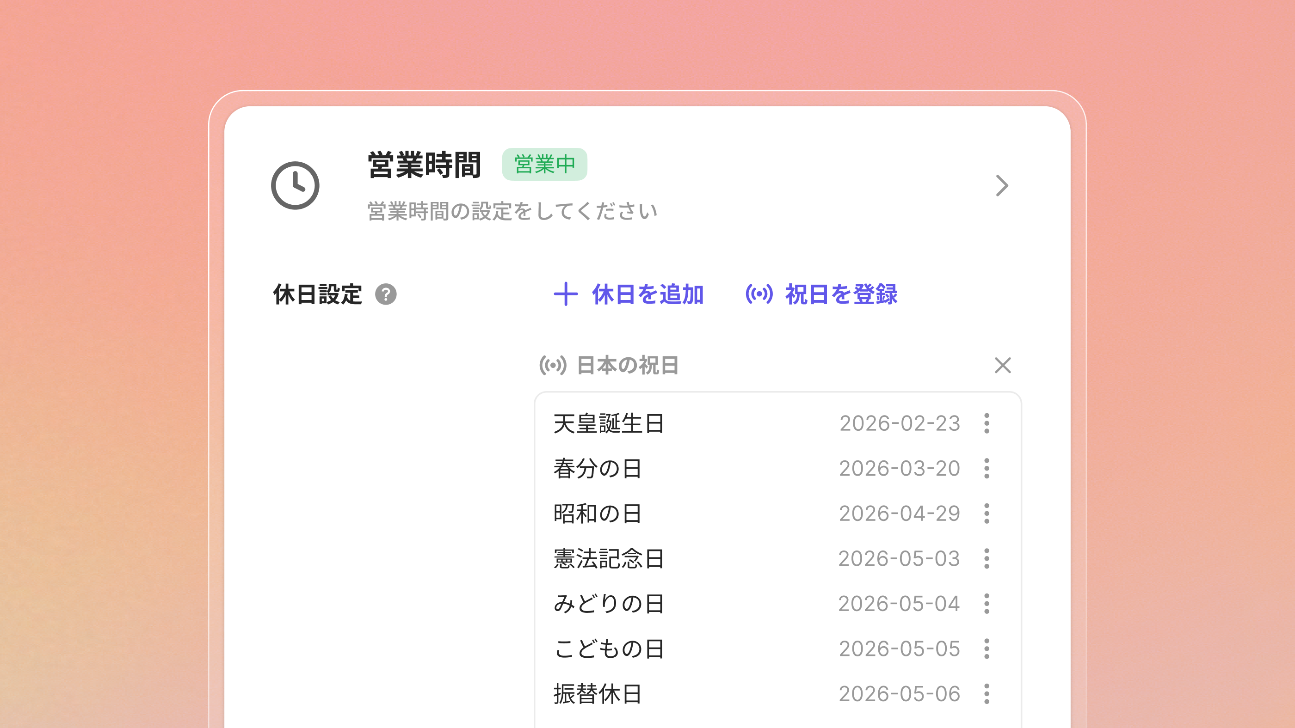Expand 営業時間 settings with right chevron
Viewport: 1295px width, 728px height.
pos(1002,185)
